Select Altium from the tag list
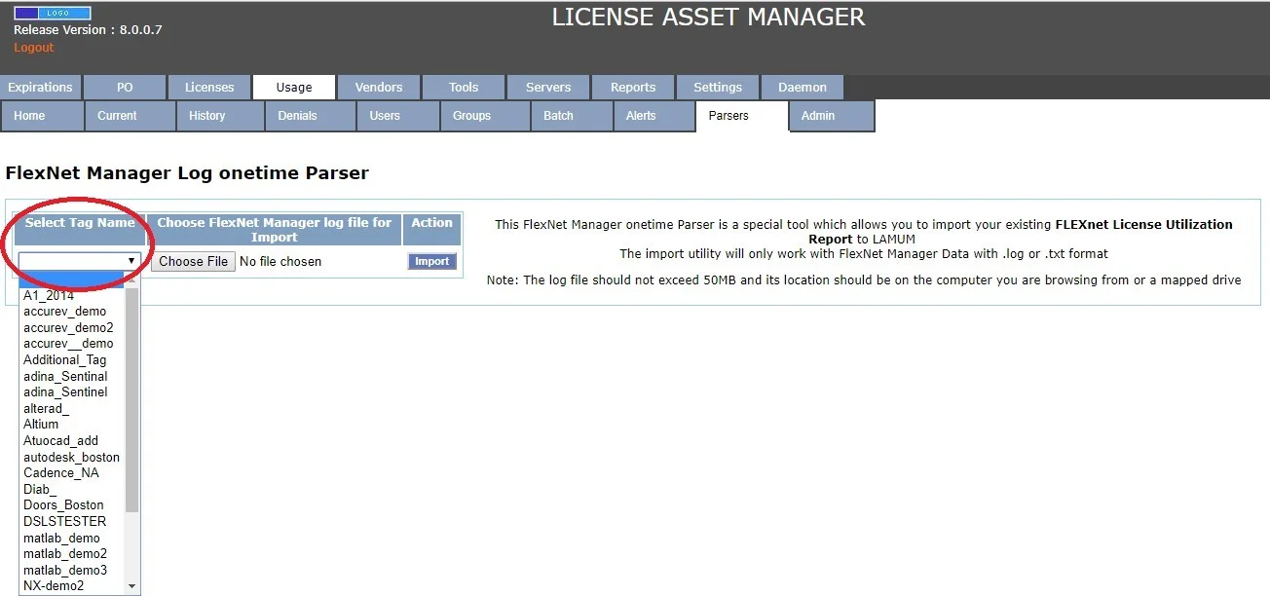This screenshot has width=1270, height=596. [73, 425]
